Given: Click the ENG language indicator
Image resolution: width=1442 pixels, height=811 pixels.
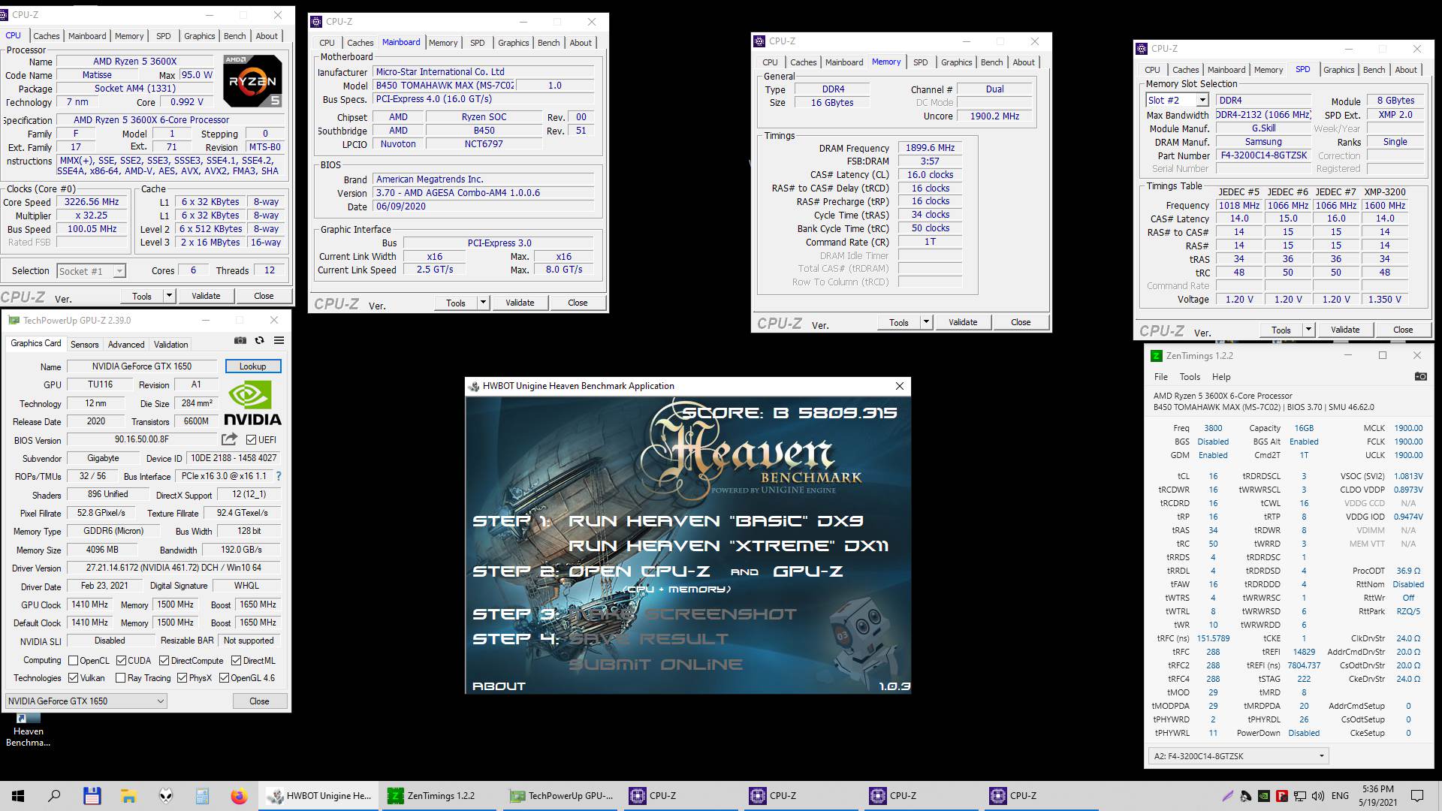Looking at the screenshot, I should [x=1340, y=796].
